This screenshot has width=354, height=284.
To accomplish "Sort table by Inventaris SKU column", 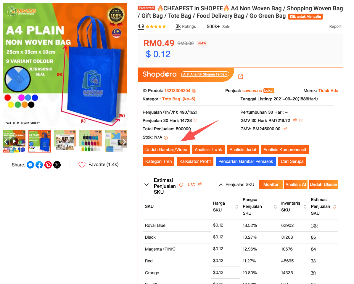I will (305, 207).
